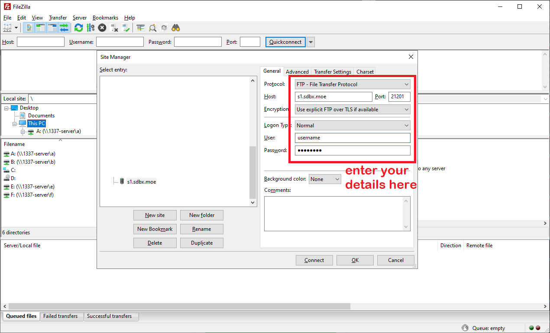Screen dimensions: 550x333
Task: Click the Quickconnect Host field
Action: tap(41, 42)
